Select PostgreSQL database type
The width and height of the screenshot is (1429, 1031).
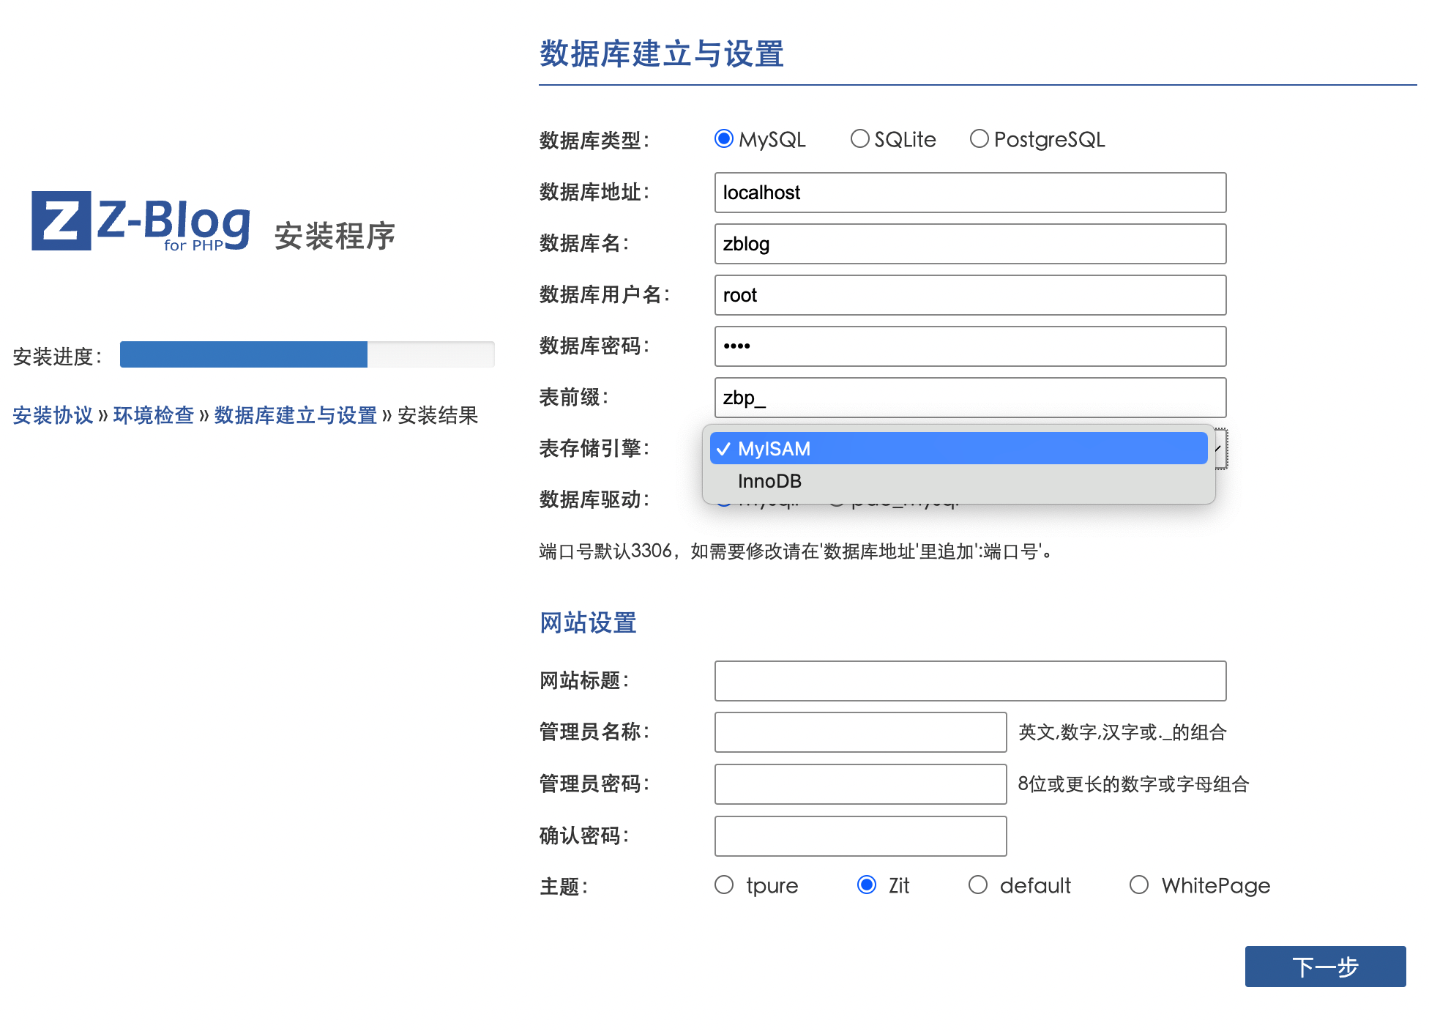pyautogui.click(x=979, y=138)
